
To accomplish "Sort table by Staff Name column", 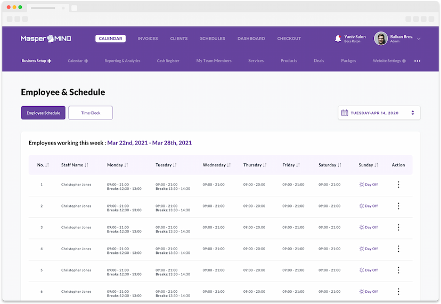I will click(x=86, y=165).
